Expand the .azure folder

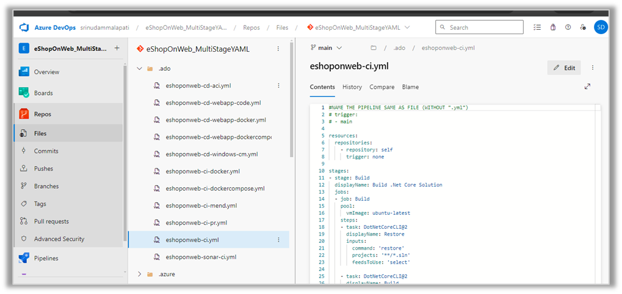point(139,274)
